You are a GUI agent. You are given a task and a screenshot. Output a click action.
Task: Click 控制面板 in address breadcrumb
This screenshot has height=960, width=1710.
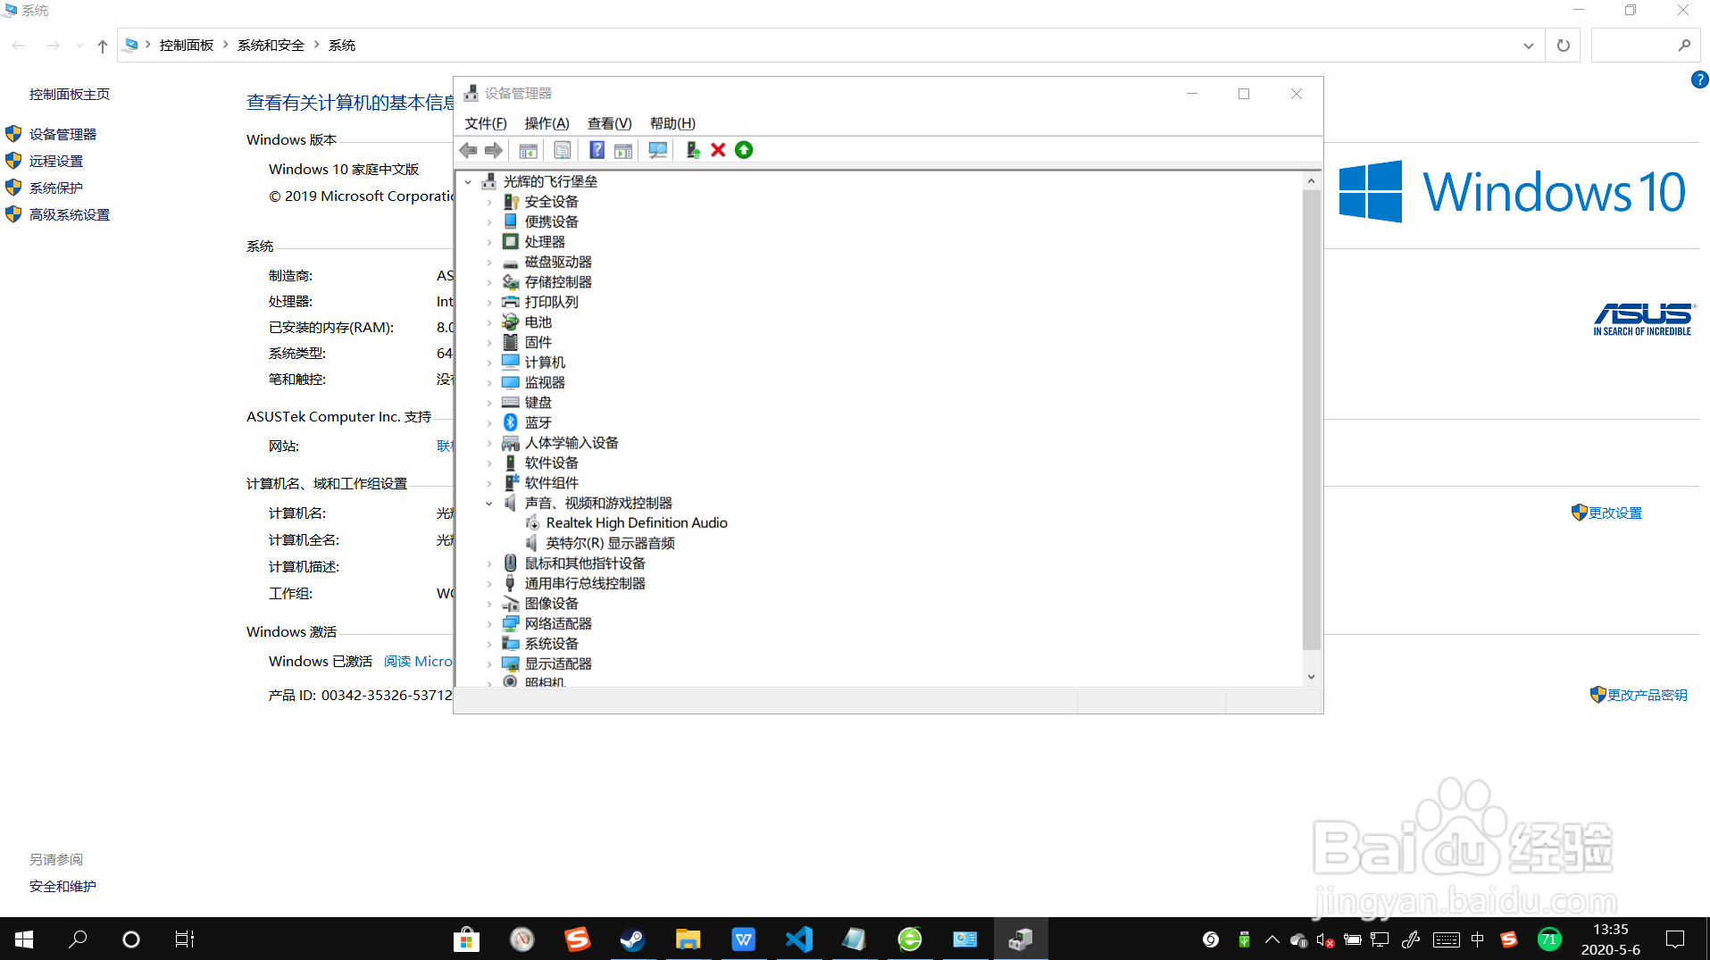coord(187,46)
